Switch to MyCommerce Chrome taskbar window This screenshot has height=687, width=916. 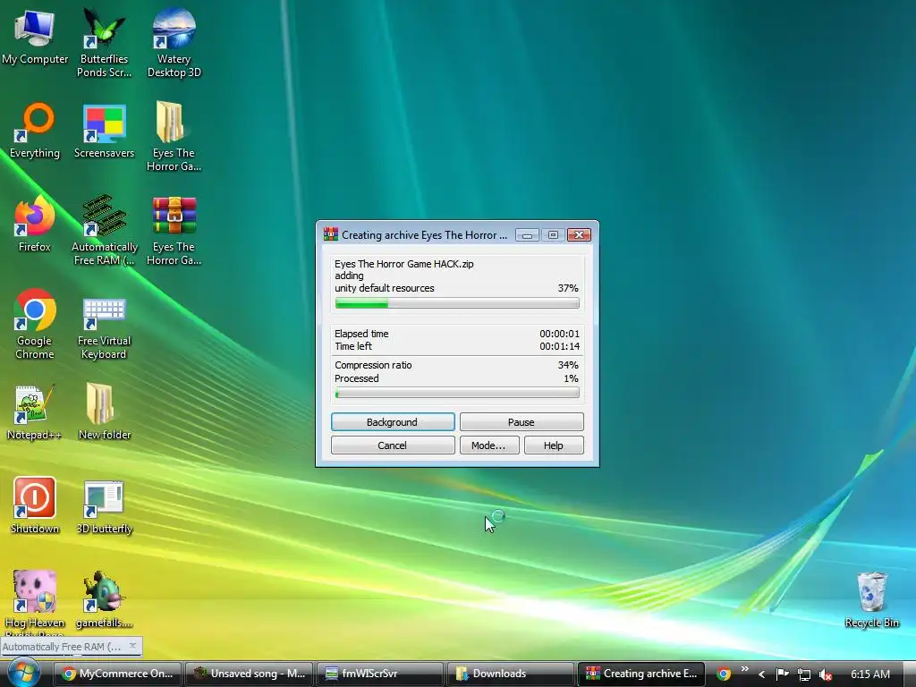(x=119, y=674)
